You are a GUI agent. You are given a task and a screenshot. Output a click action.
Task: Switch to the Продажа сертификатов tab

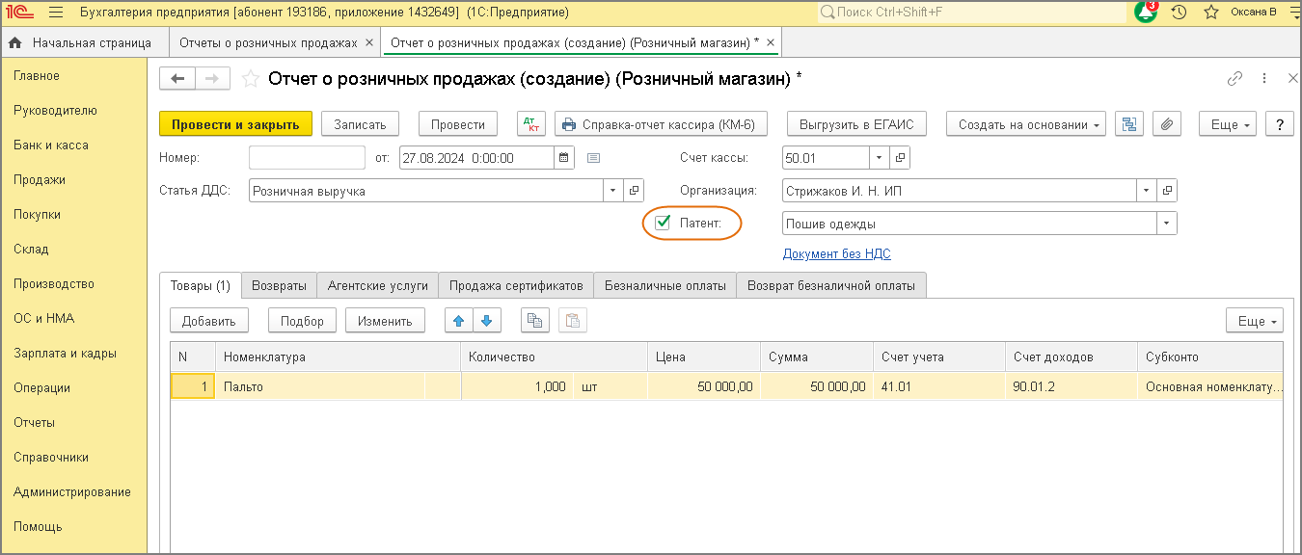pyautogui.click(x=516, y=285)
